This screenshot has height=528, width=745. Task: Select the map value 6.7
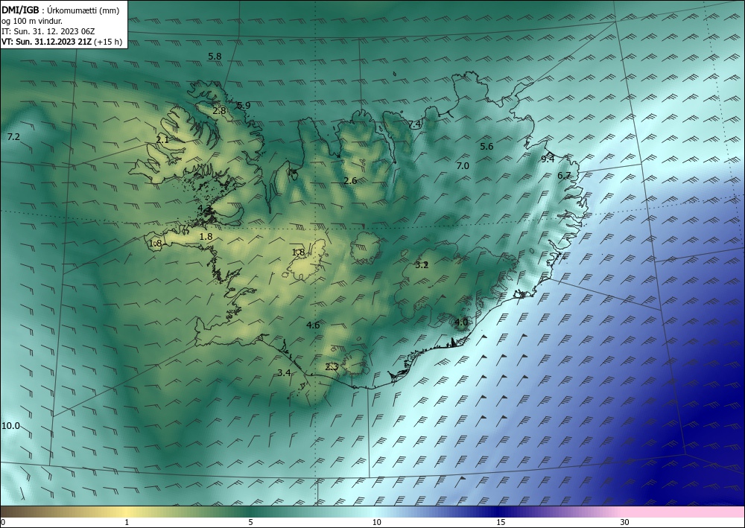tap(564, 175)
